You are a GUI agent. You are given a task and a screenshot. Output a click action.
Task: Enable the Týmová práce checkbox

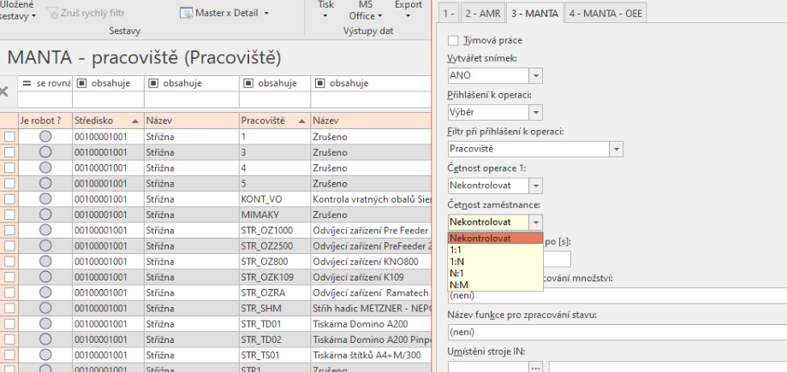point(454,40)
